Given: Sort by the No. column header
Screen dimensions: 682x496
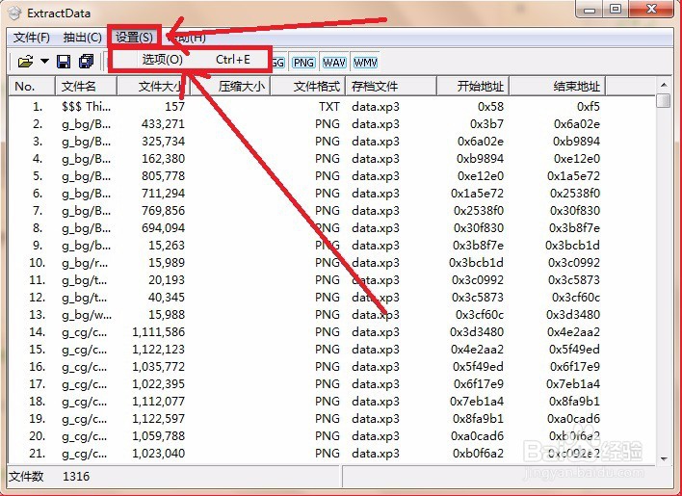Looking at the screenshot, I should 32,86.
